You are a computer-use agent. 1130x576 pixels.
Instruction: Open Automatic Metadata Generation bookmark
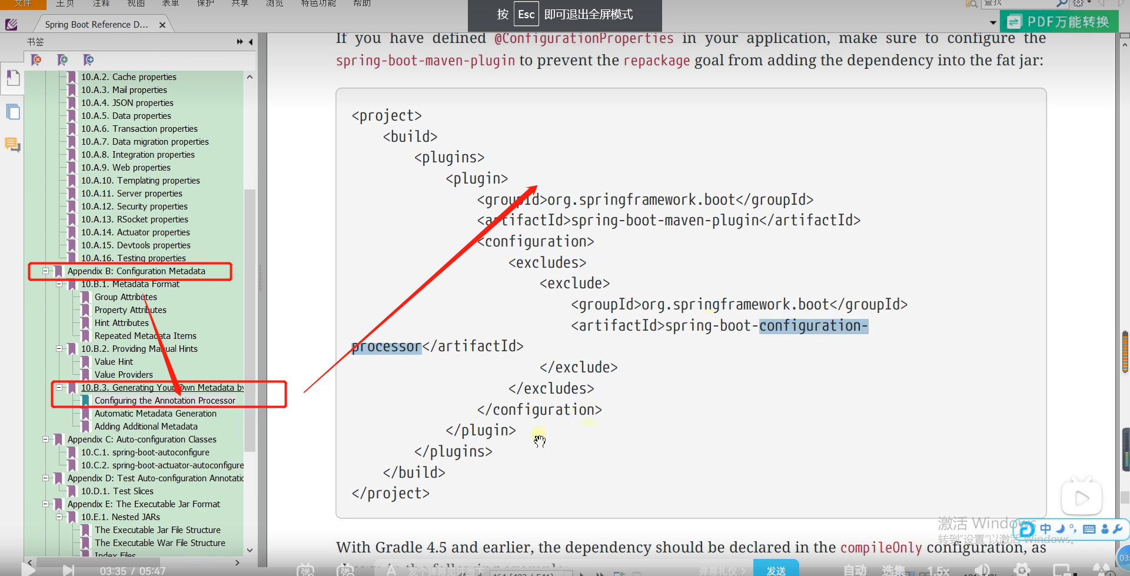tap(155, 414)
